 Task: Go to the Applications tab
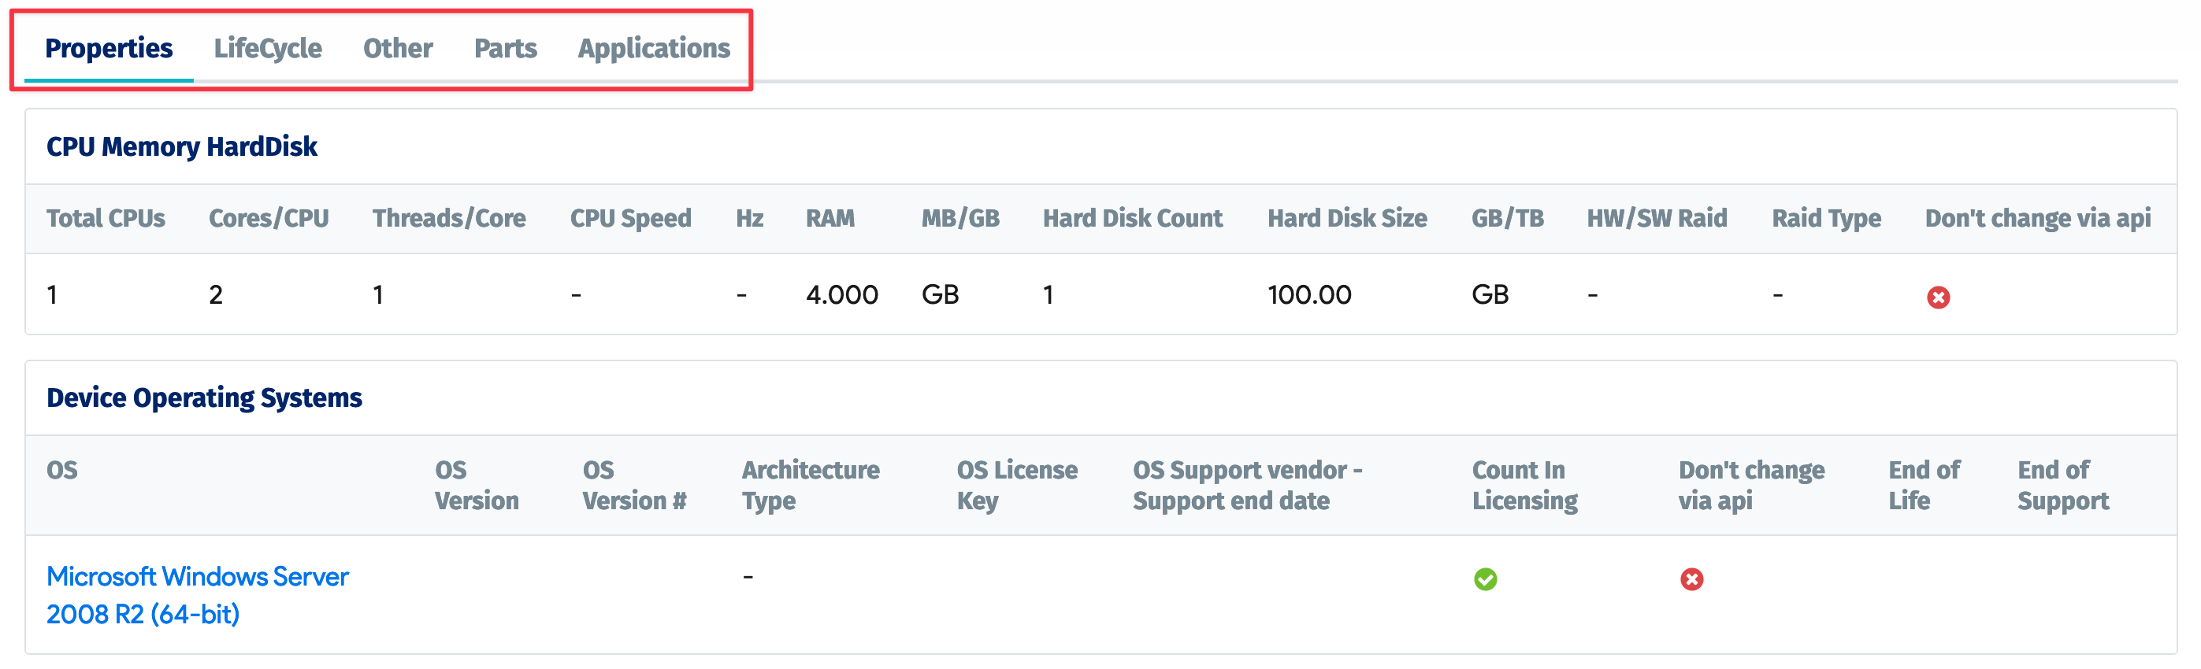point(654,49)
